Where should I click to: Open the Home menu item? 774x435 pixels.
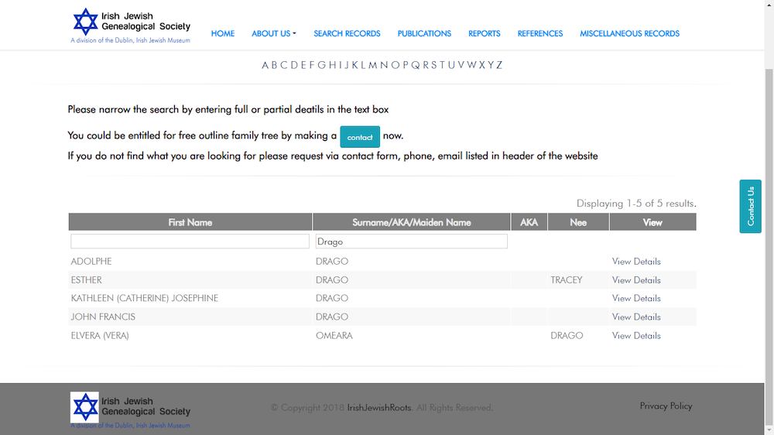(223, 33)
